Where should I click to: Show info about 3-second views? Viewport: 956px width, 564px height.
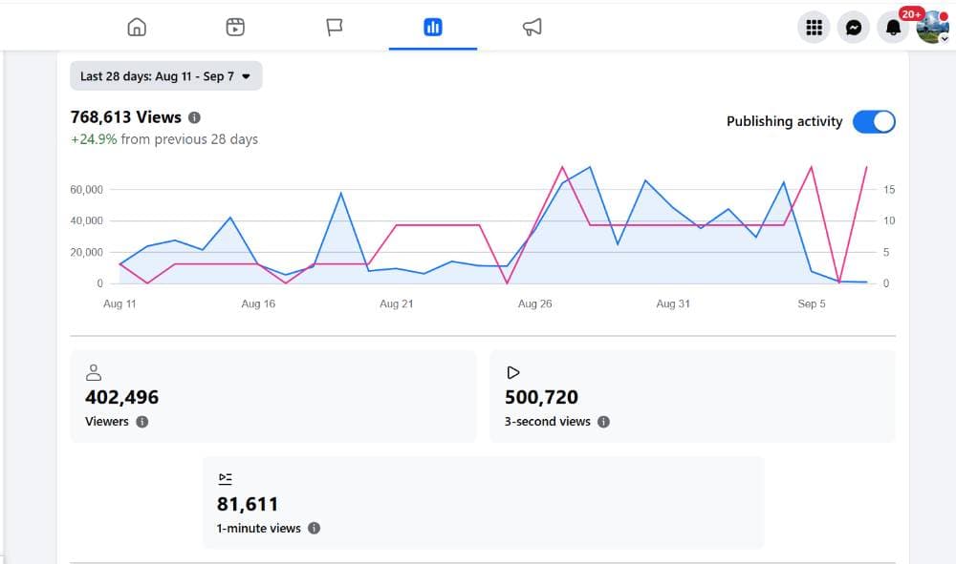603,422
